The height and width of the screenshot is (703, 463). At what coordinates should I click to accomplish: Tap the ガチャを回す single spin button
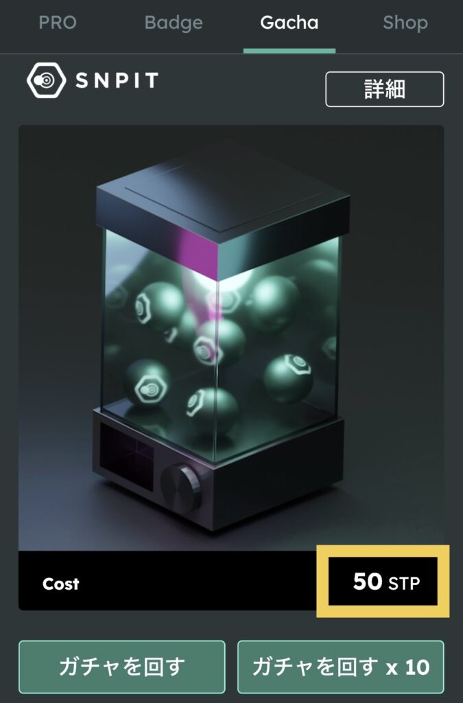[x=122, y=667]
